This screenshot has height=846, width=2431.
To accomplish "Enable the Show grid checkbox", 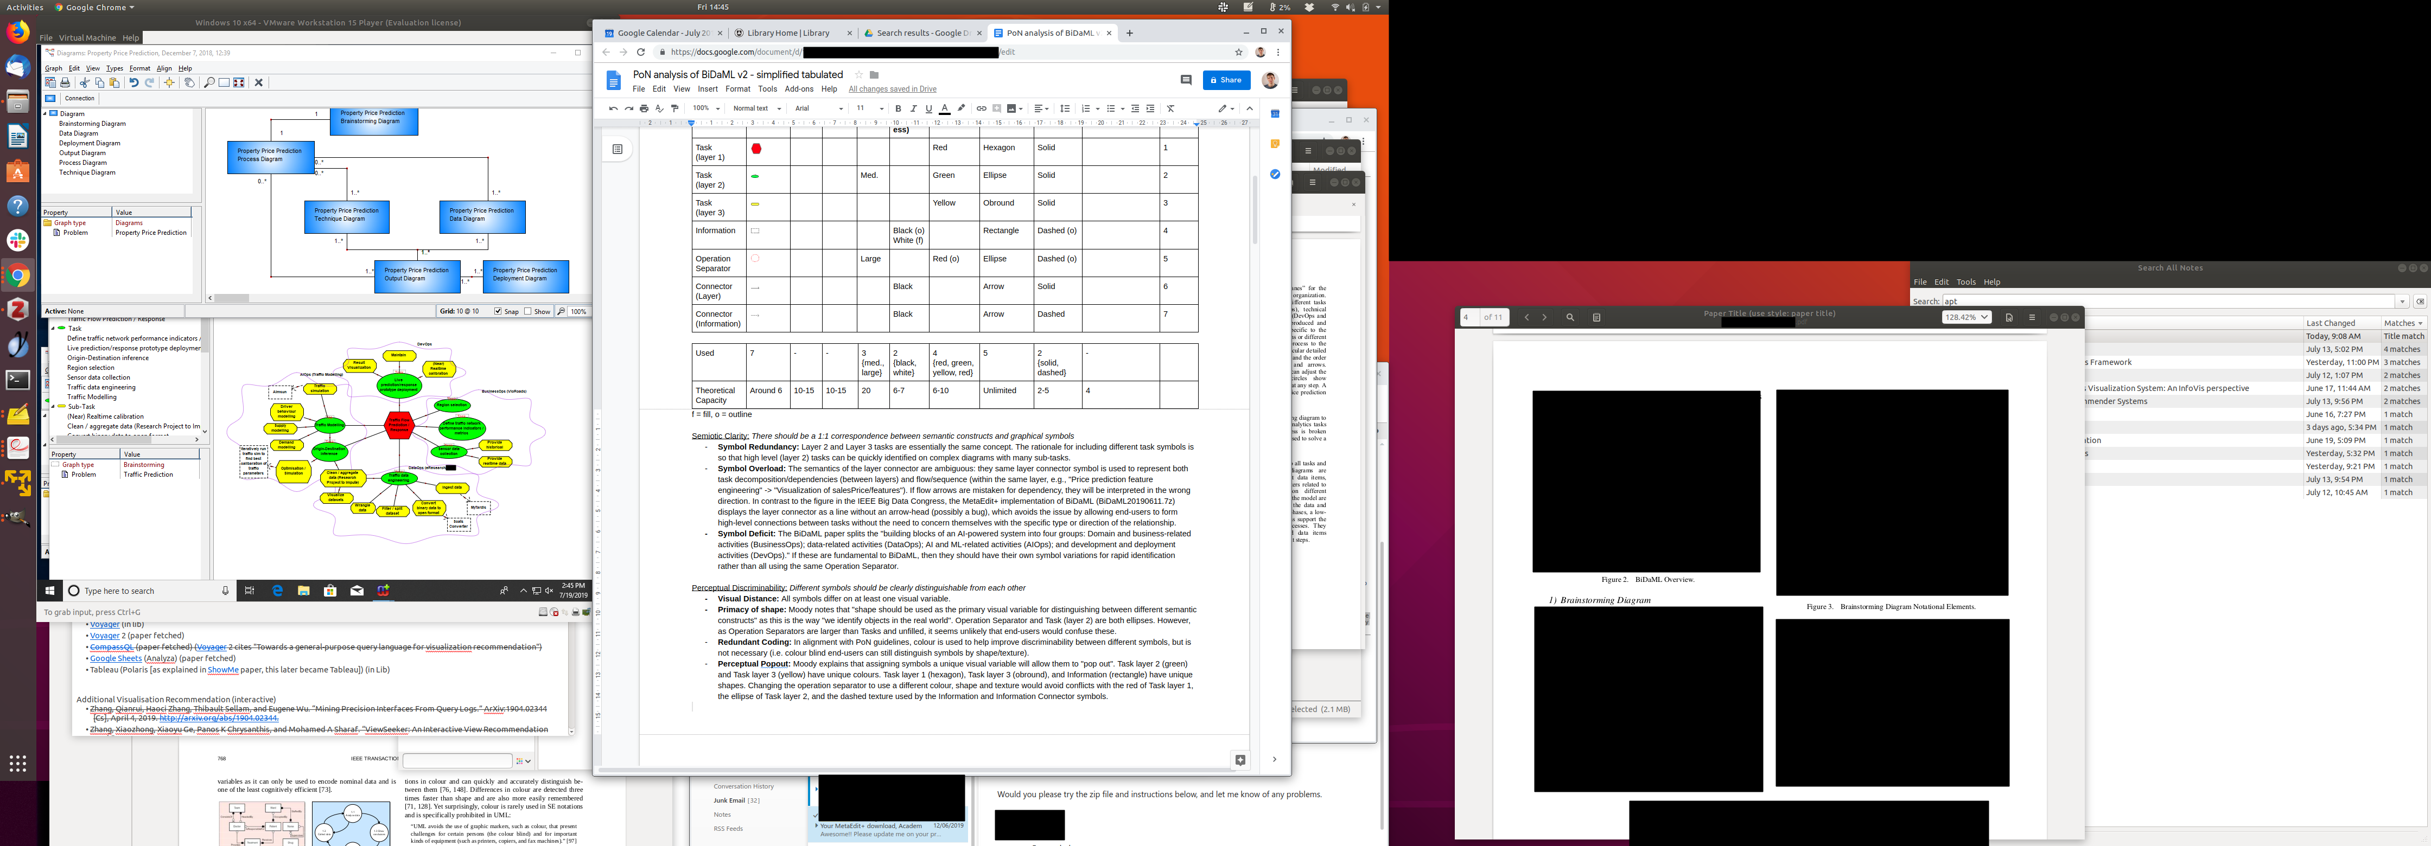I will click(527, 311).
